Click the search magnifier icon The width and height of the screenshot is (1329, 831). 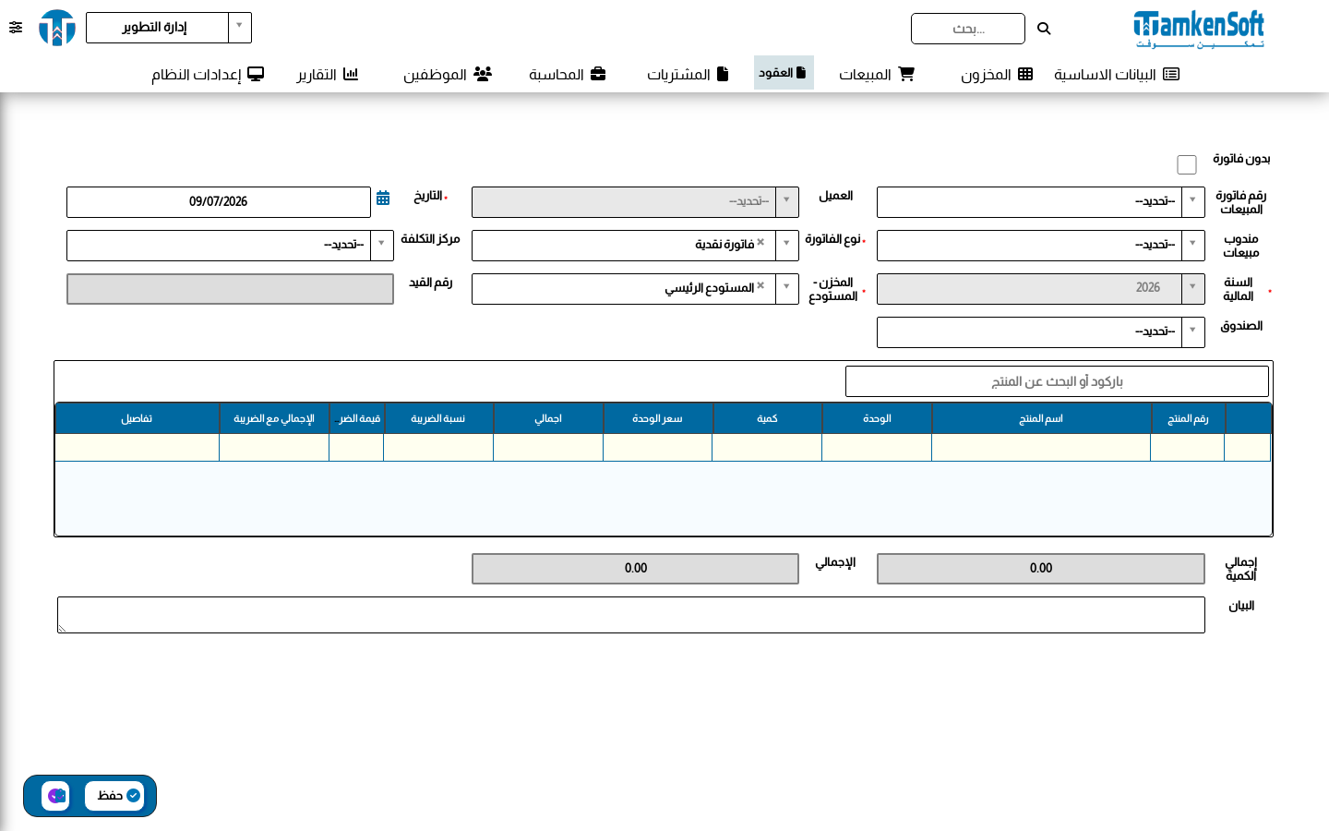1044,29
